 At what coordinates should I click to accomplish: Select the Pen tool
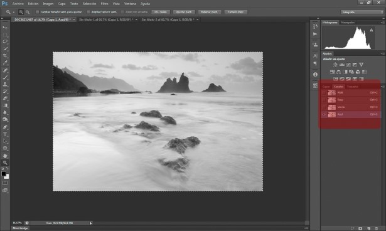(x=5, y=127)
